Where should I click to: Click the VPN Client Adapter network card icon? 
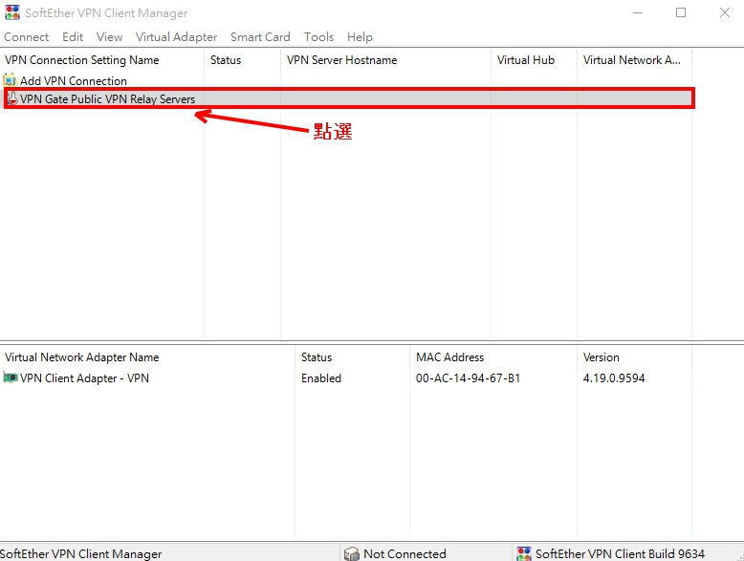click(11, 378)
